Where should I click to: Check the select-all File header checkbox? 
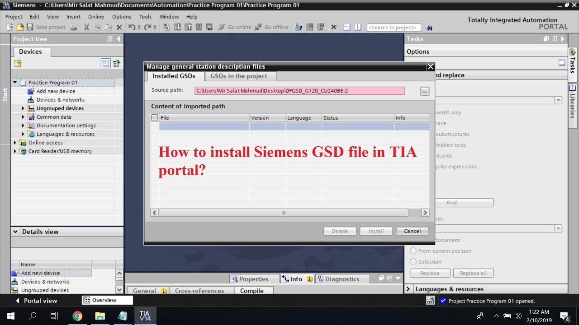[x=155, y=118]
